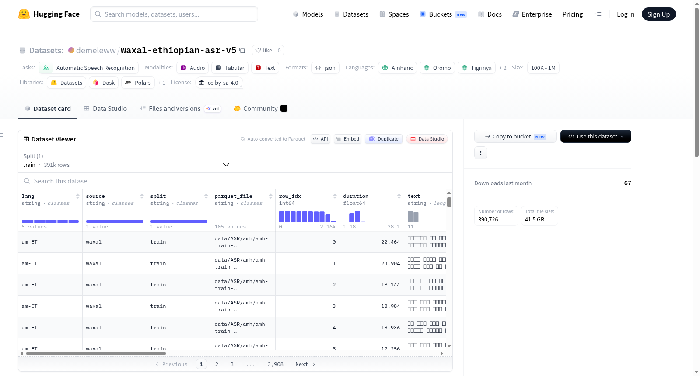The width and height of the screenshot is (700, 376).
Task: Sort by the row_idx column arrows
Action: point(335,196)
